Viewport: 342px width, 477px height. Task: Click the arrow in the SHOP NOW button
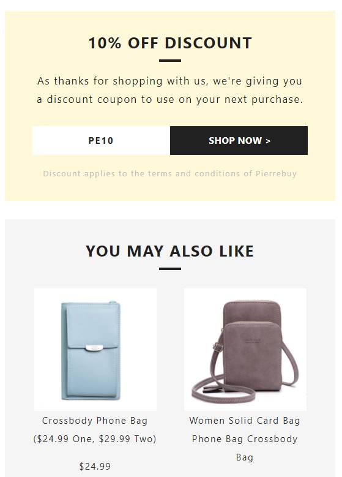[x=268, y=141]
